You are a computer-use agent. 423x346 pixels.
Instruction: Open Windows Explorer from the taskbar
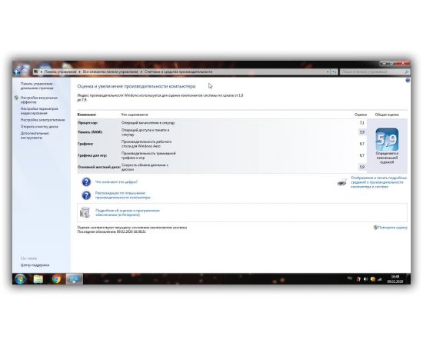(38, 279)
